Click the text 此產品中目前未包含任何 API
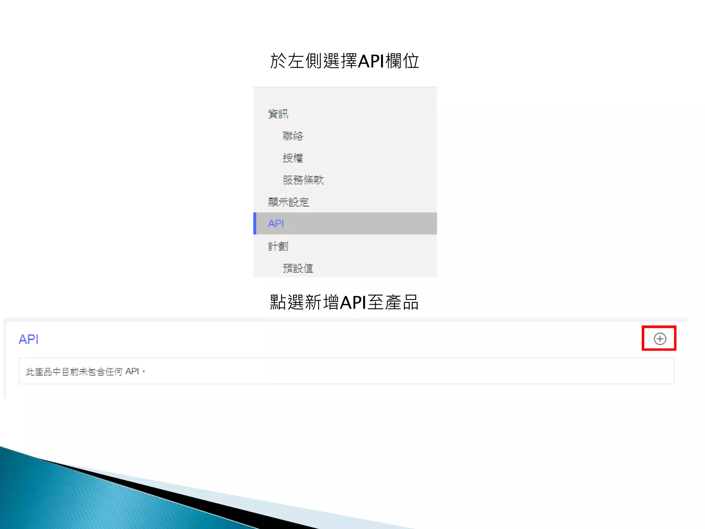 [85, 372]
